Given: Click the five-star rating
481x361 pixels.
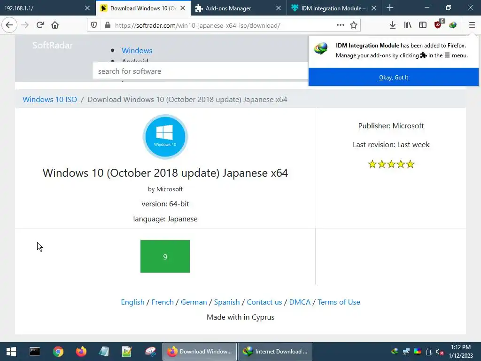Looking at the screenshot, I should (x=391, y=164).
